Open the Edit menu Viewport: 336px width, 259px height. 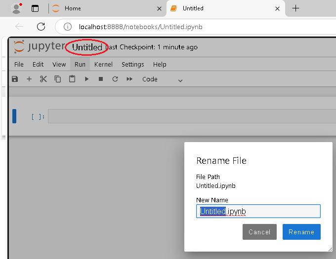coord(38,64)
